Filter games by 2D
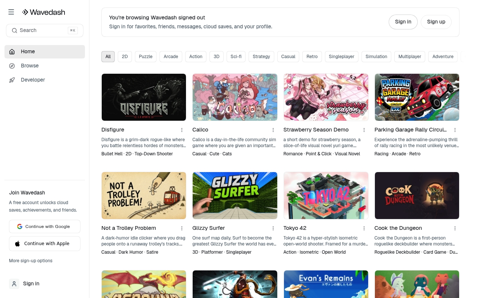 click(125, 57)
